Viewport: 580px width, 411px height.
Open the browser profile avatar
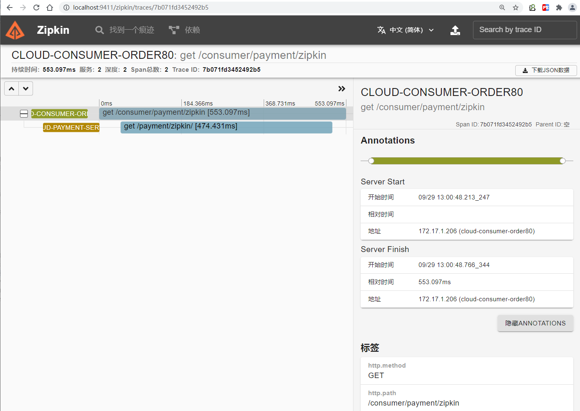coord(572,8)
